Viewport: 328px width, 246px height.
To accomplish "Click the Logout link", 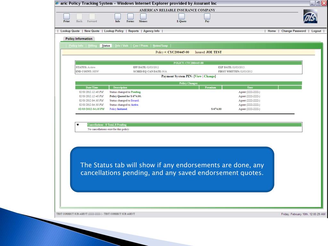I will (x=316, y=31).
